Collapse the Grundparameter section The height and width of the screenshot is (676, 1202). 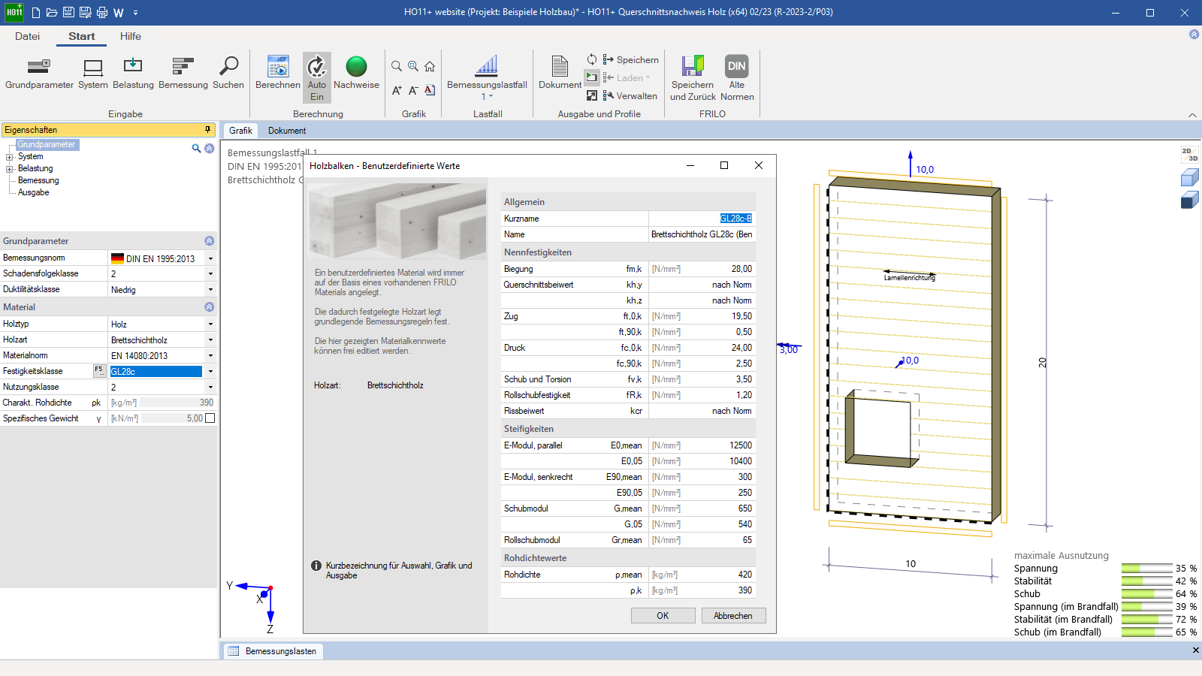(210, 241)
